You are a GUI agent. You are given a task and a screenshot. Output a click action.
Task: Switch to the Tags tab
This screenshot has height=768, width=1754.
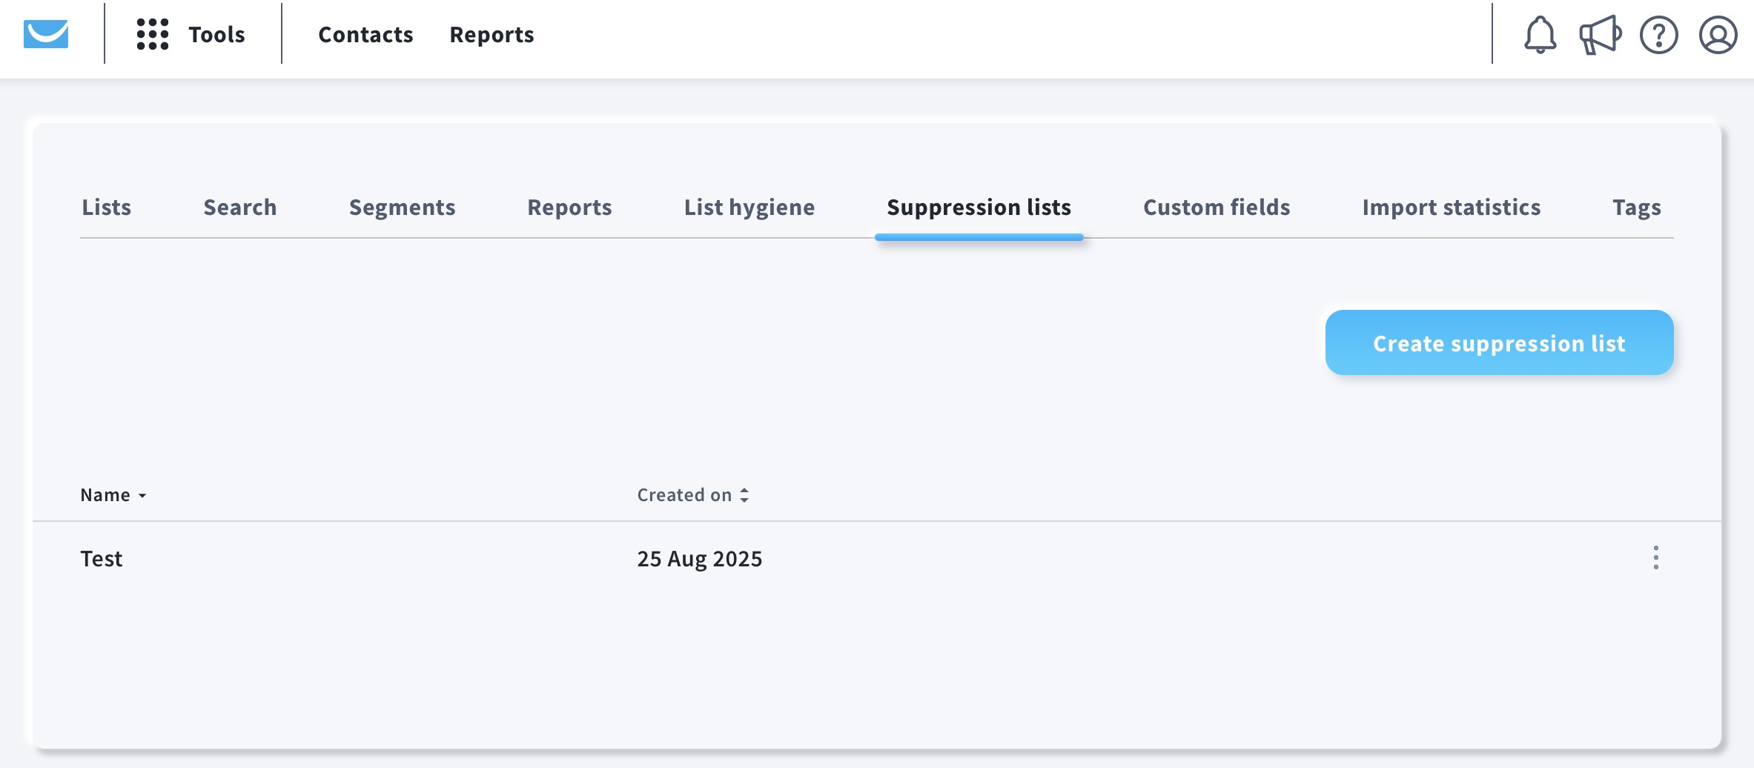(1636, 207)
